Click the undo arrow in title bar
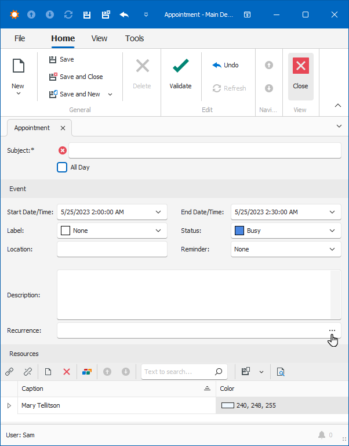The height and width of the screenshot is (446, 349). 125,15
